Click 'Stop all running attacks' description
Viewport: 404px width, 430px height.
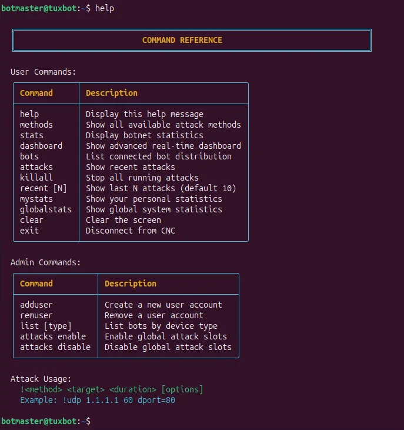[142, 178]
